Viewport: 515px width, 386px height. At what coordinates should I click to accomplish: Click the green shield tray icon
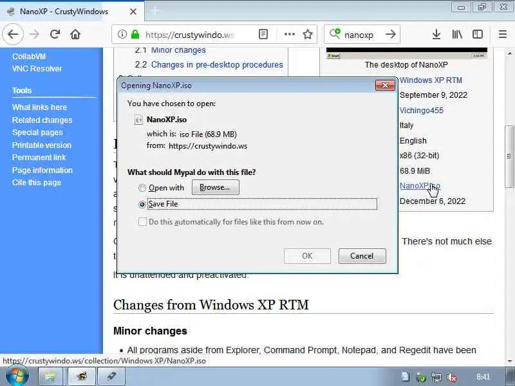[421, 377]
